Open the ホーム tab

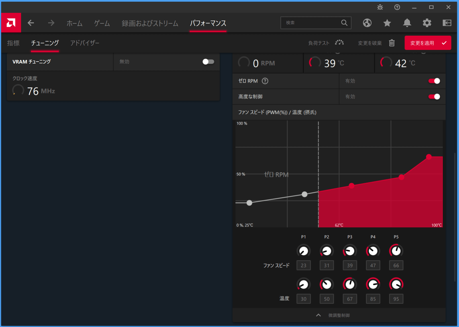tap(75, 23)
